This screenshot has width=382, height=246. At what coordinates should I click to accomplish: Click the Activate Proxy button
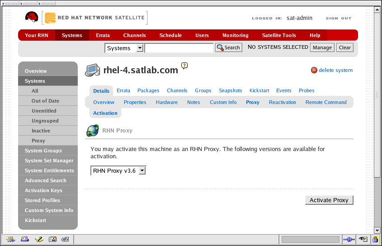(329, 200)
